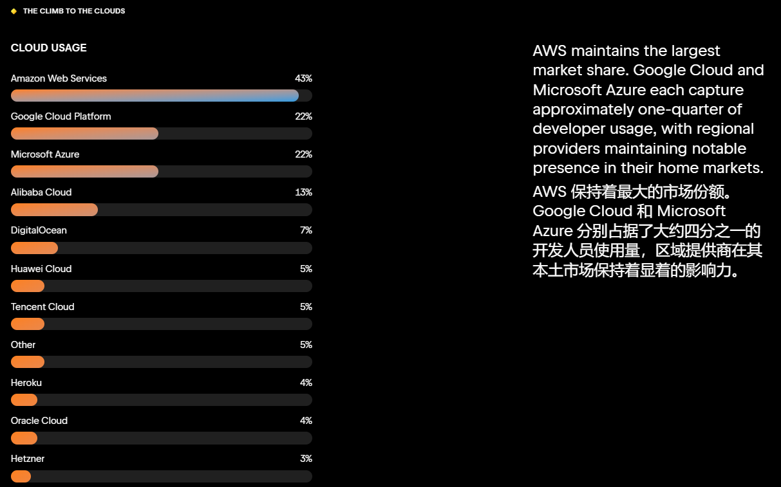Select the Huawei Cloud progress bar
The width and height of the screenshot is (781, 487).
tap(161, 286)
